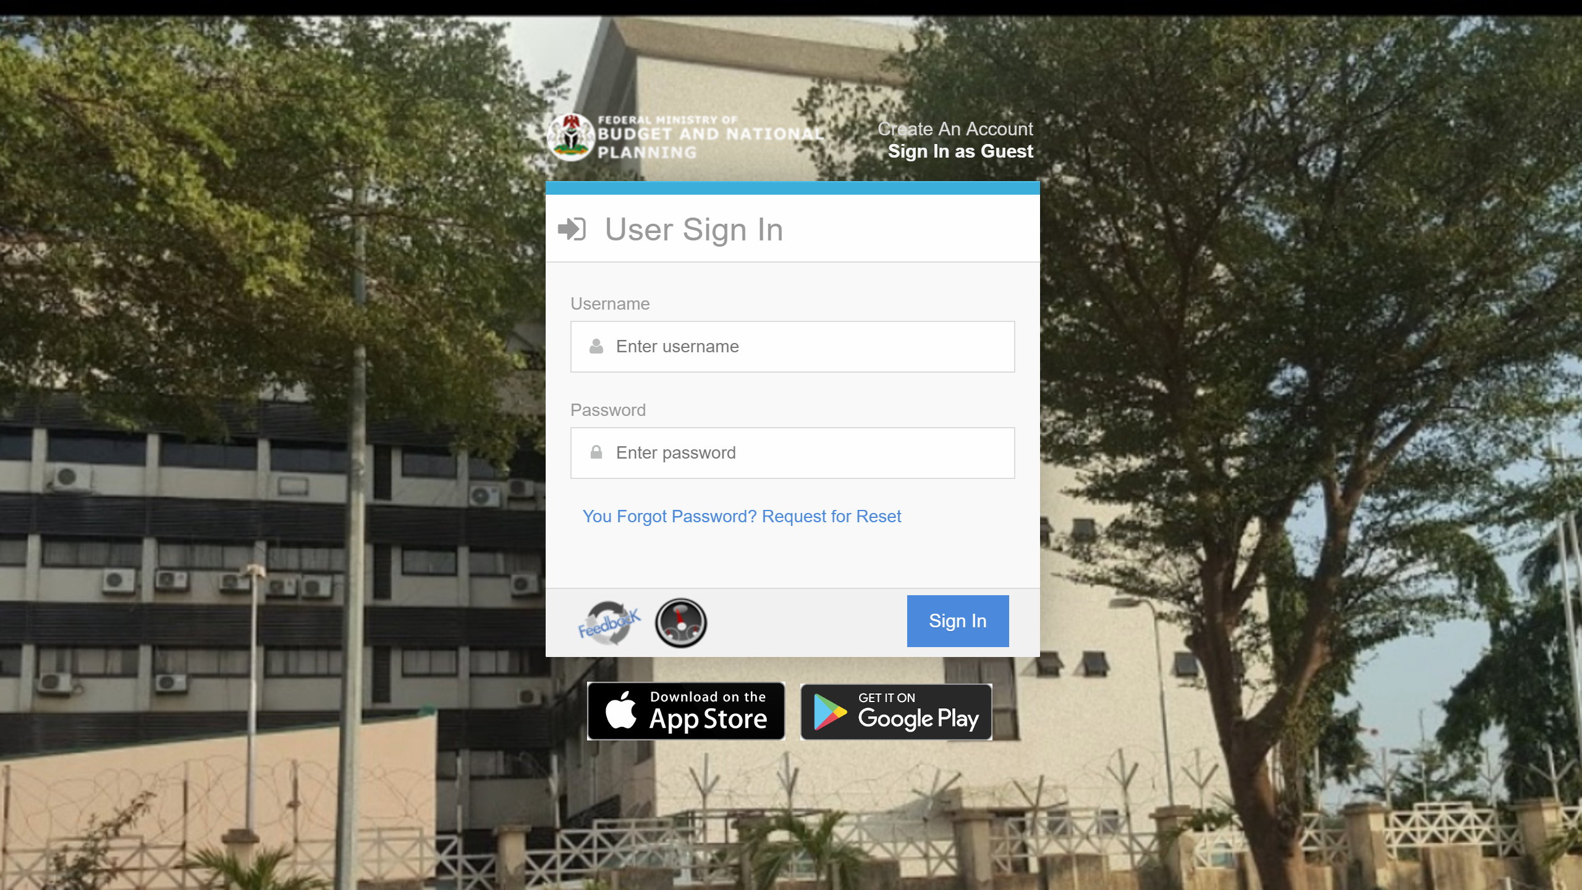Click the Google Play badge thumbnail
The width and height of the screenshot is (1582, 890).
tap(897, 711)
